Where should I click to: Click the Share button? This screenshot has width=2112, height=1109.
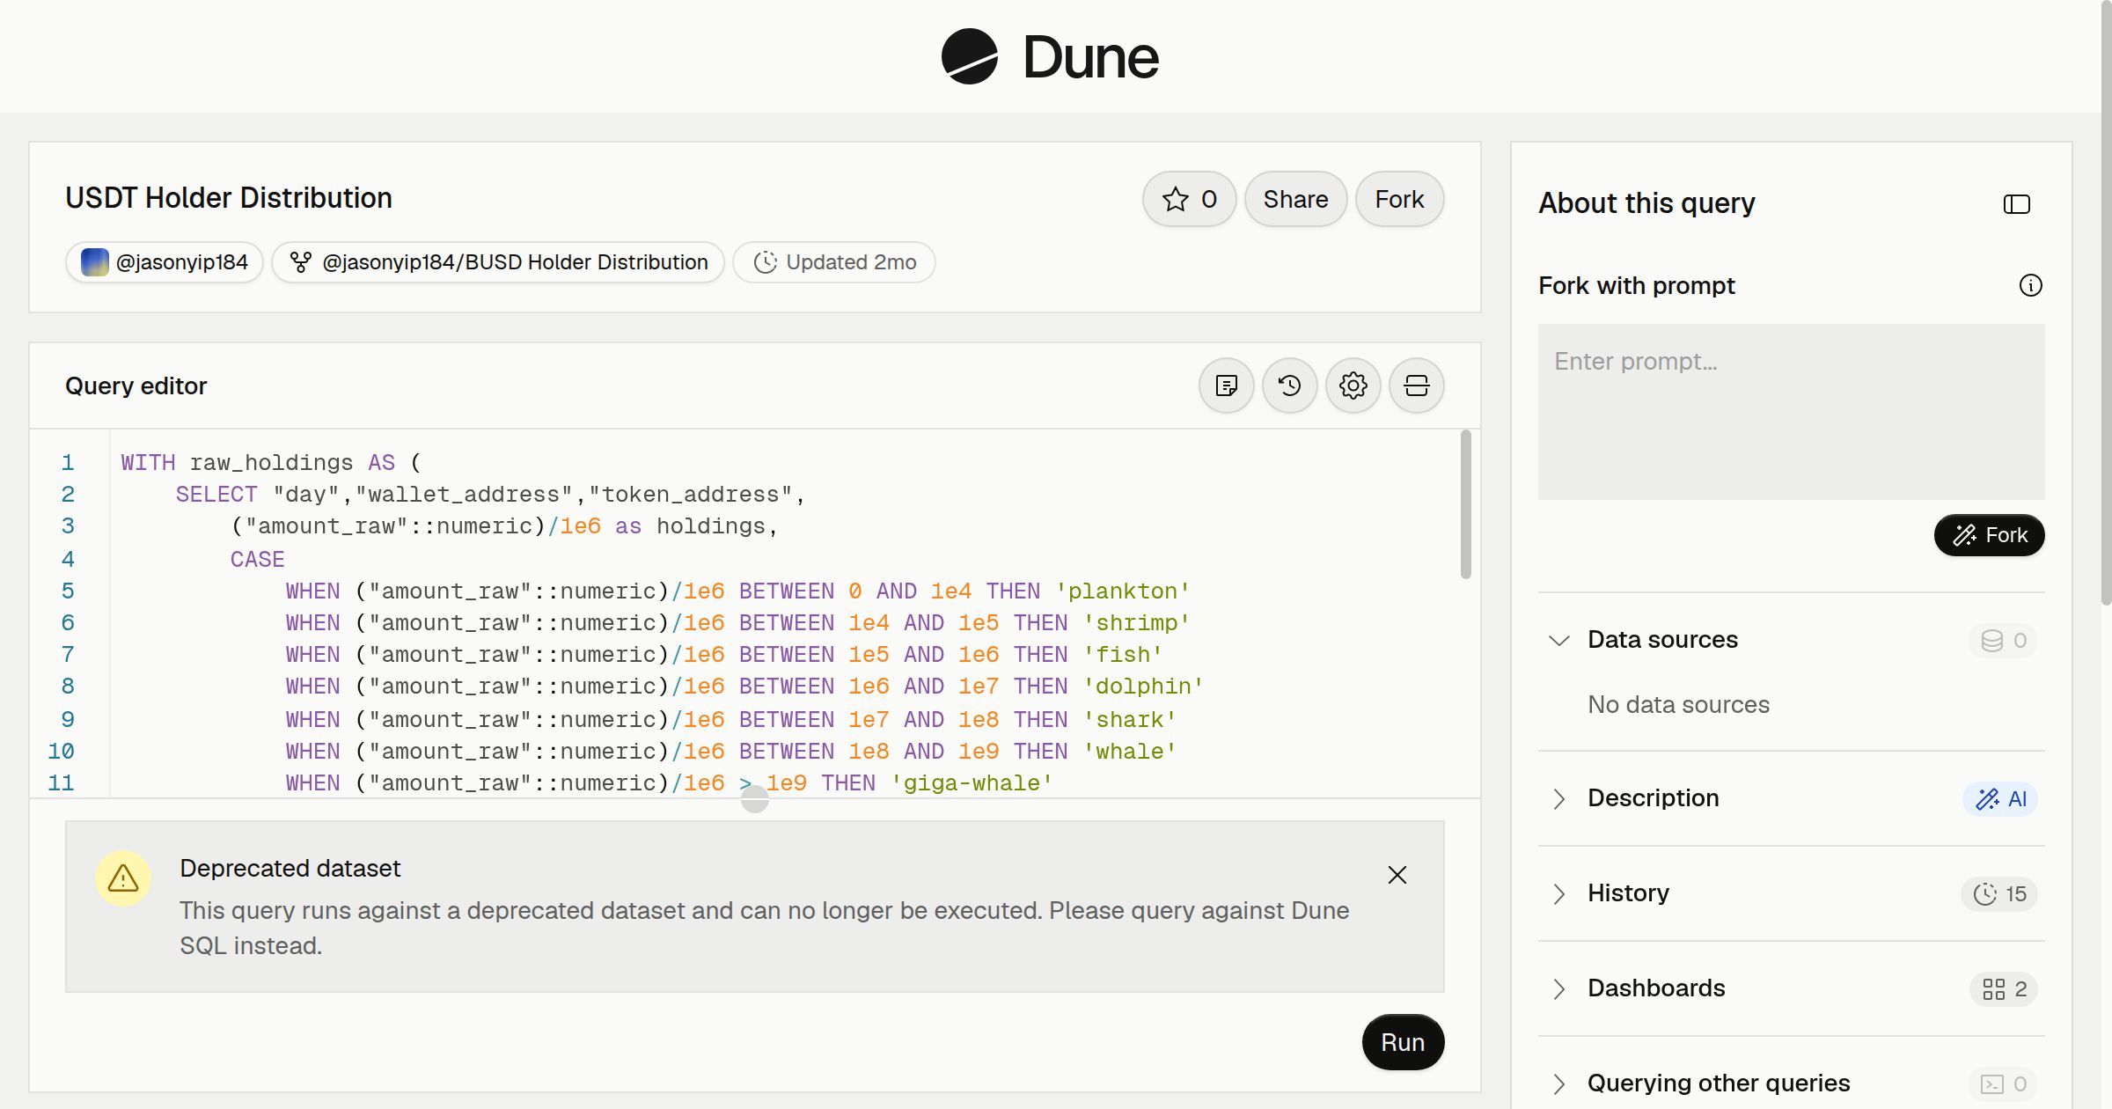click(1295, 199)
